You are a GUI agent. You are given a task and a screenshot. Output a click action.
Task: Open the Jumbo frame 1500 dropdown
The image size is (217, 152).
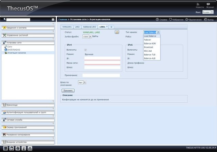[87, 36]
